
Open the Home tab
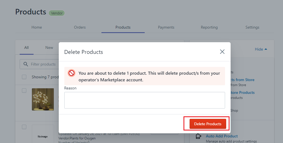point(37,27)
